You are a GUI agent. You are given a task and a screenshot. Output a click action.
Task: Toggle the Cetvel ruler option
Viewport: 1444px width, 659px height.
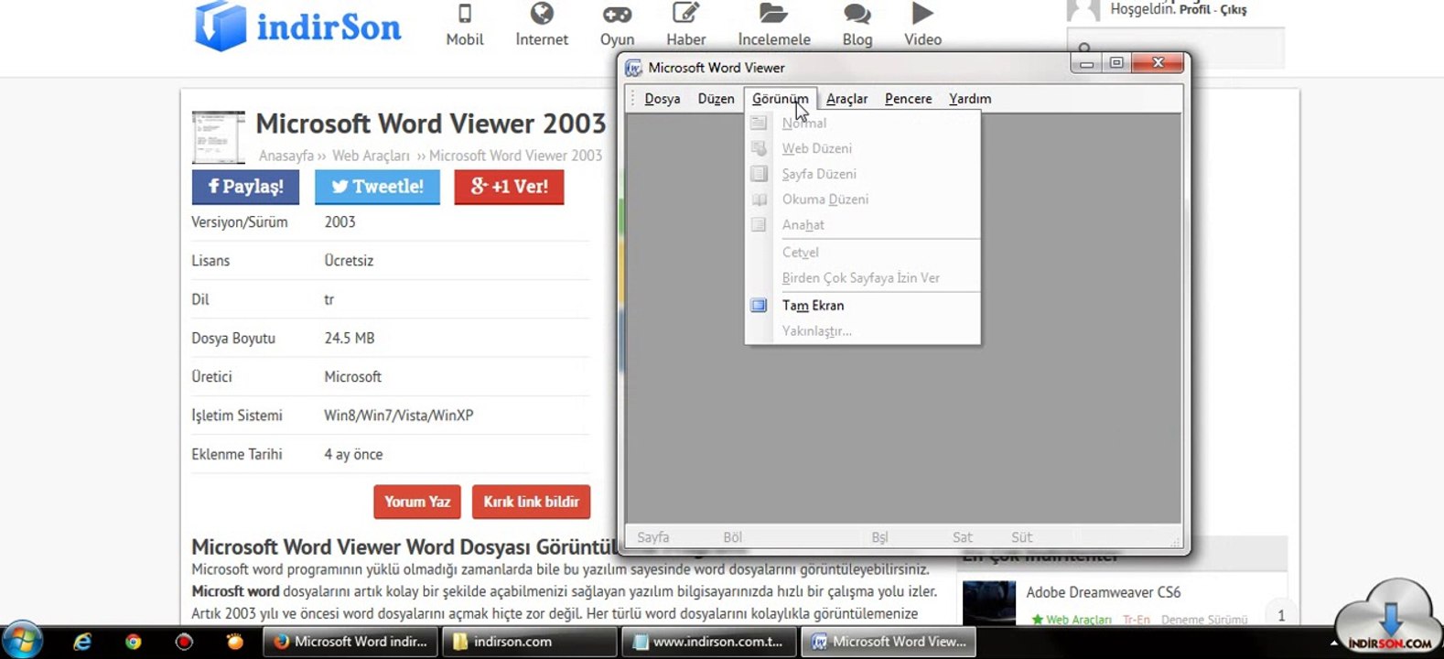(863, 253)
